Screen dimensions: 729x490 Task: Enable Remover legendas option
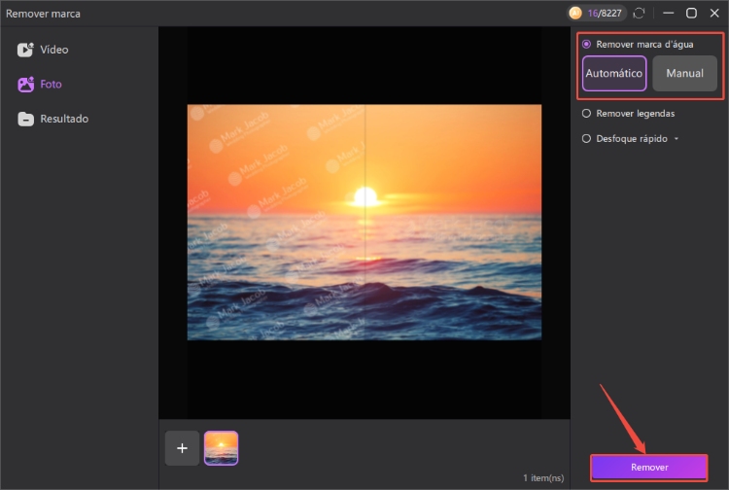pos(586,114)
